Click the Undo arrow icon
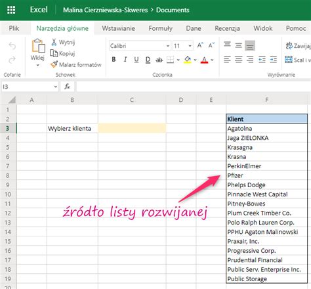The image size is (311, 289). [12, 46]
